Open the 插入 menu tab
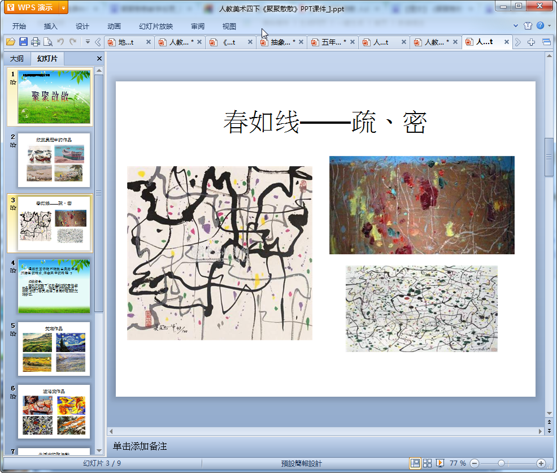Viewport: 557px width, 473px height. (50, 27)
